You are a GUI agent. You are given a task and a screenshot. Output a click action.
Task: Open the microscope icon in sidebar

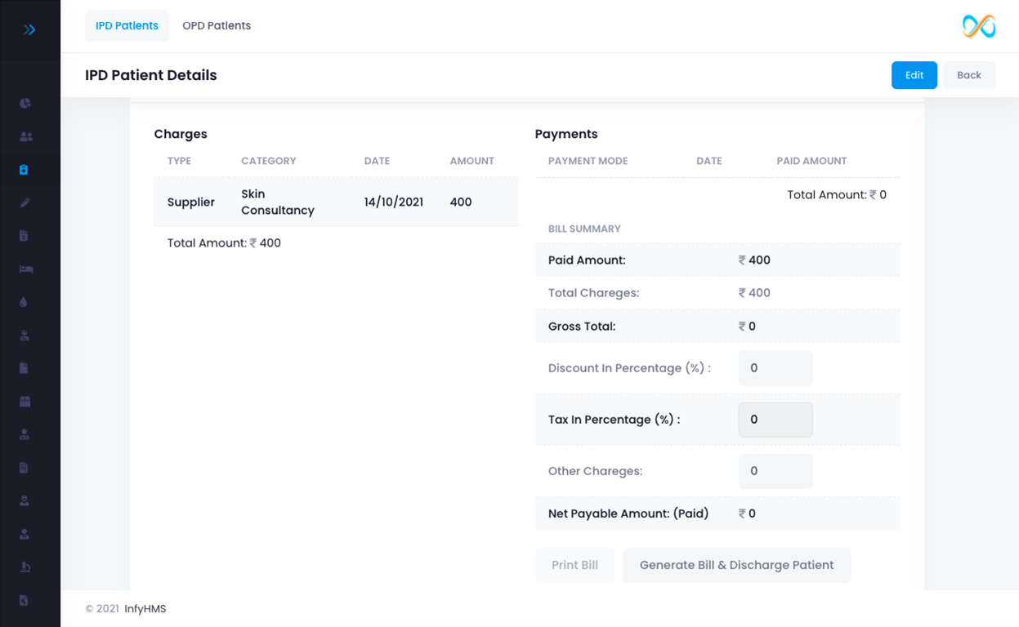(x=24, y=567)
